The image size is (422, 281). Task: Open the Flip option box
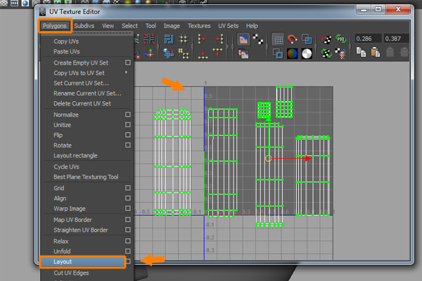click(127, 135)
